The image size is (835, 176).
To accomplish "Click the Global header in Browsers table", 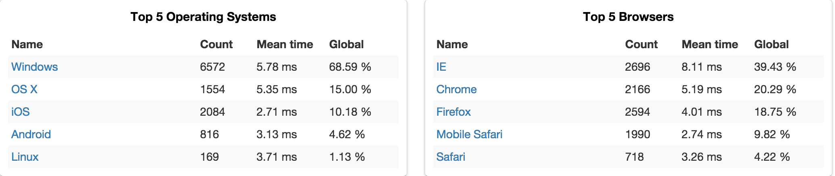I will (x=771, y=44).
